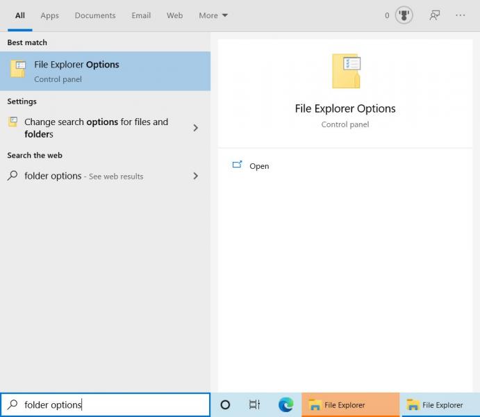
Task: Expand arrow for Change search options result
Action: 195,128
